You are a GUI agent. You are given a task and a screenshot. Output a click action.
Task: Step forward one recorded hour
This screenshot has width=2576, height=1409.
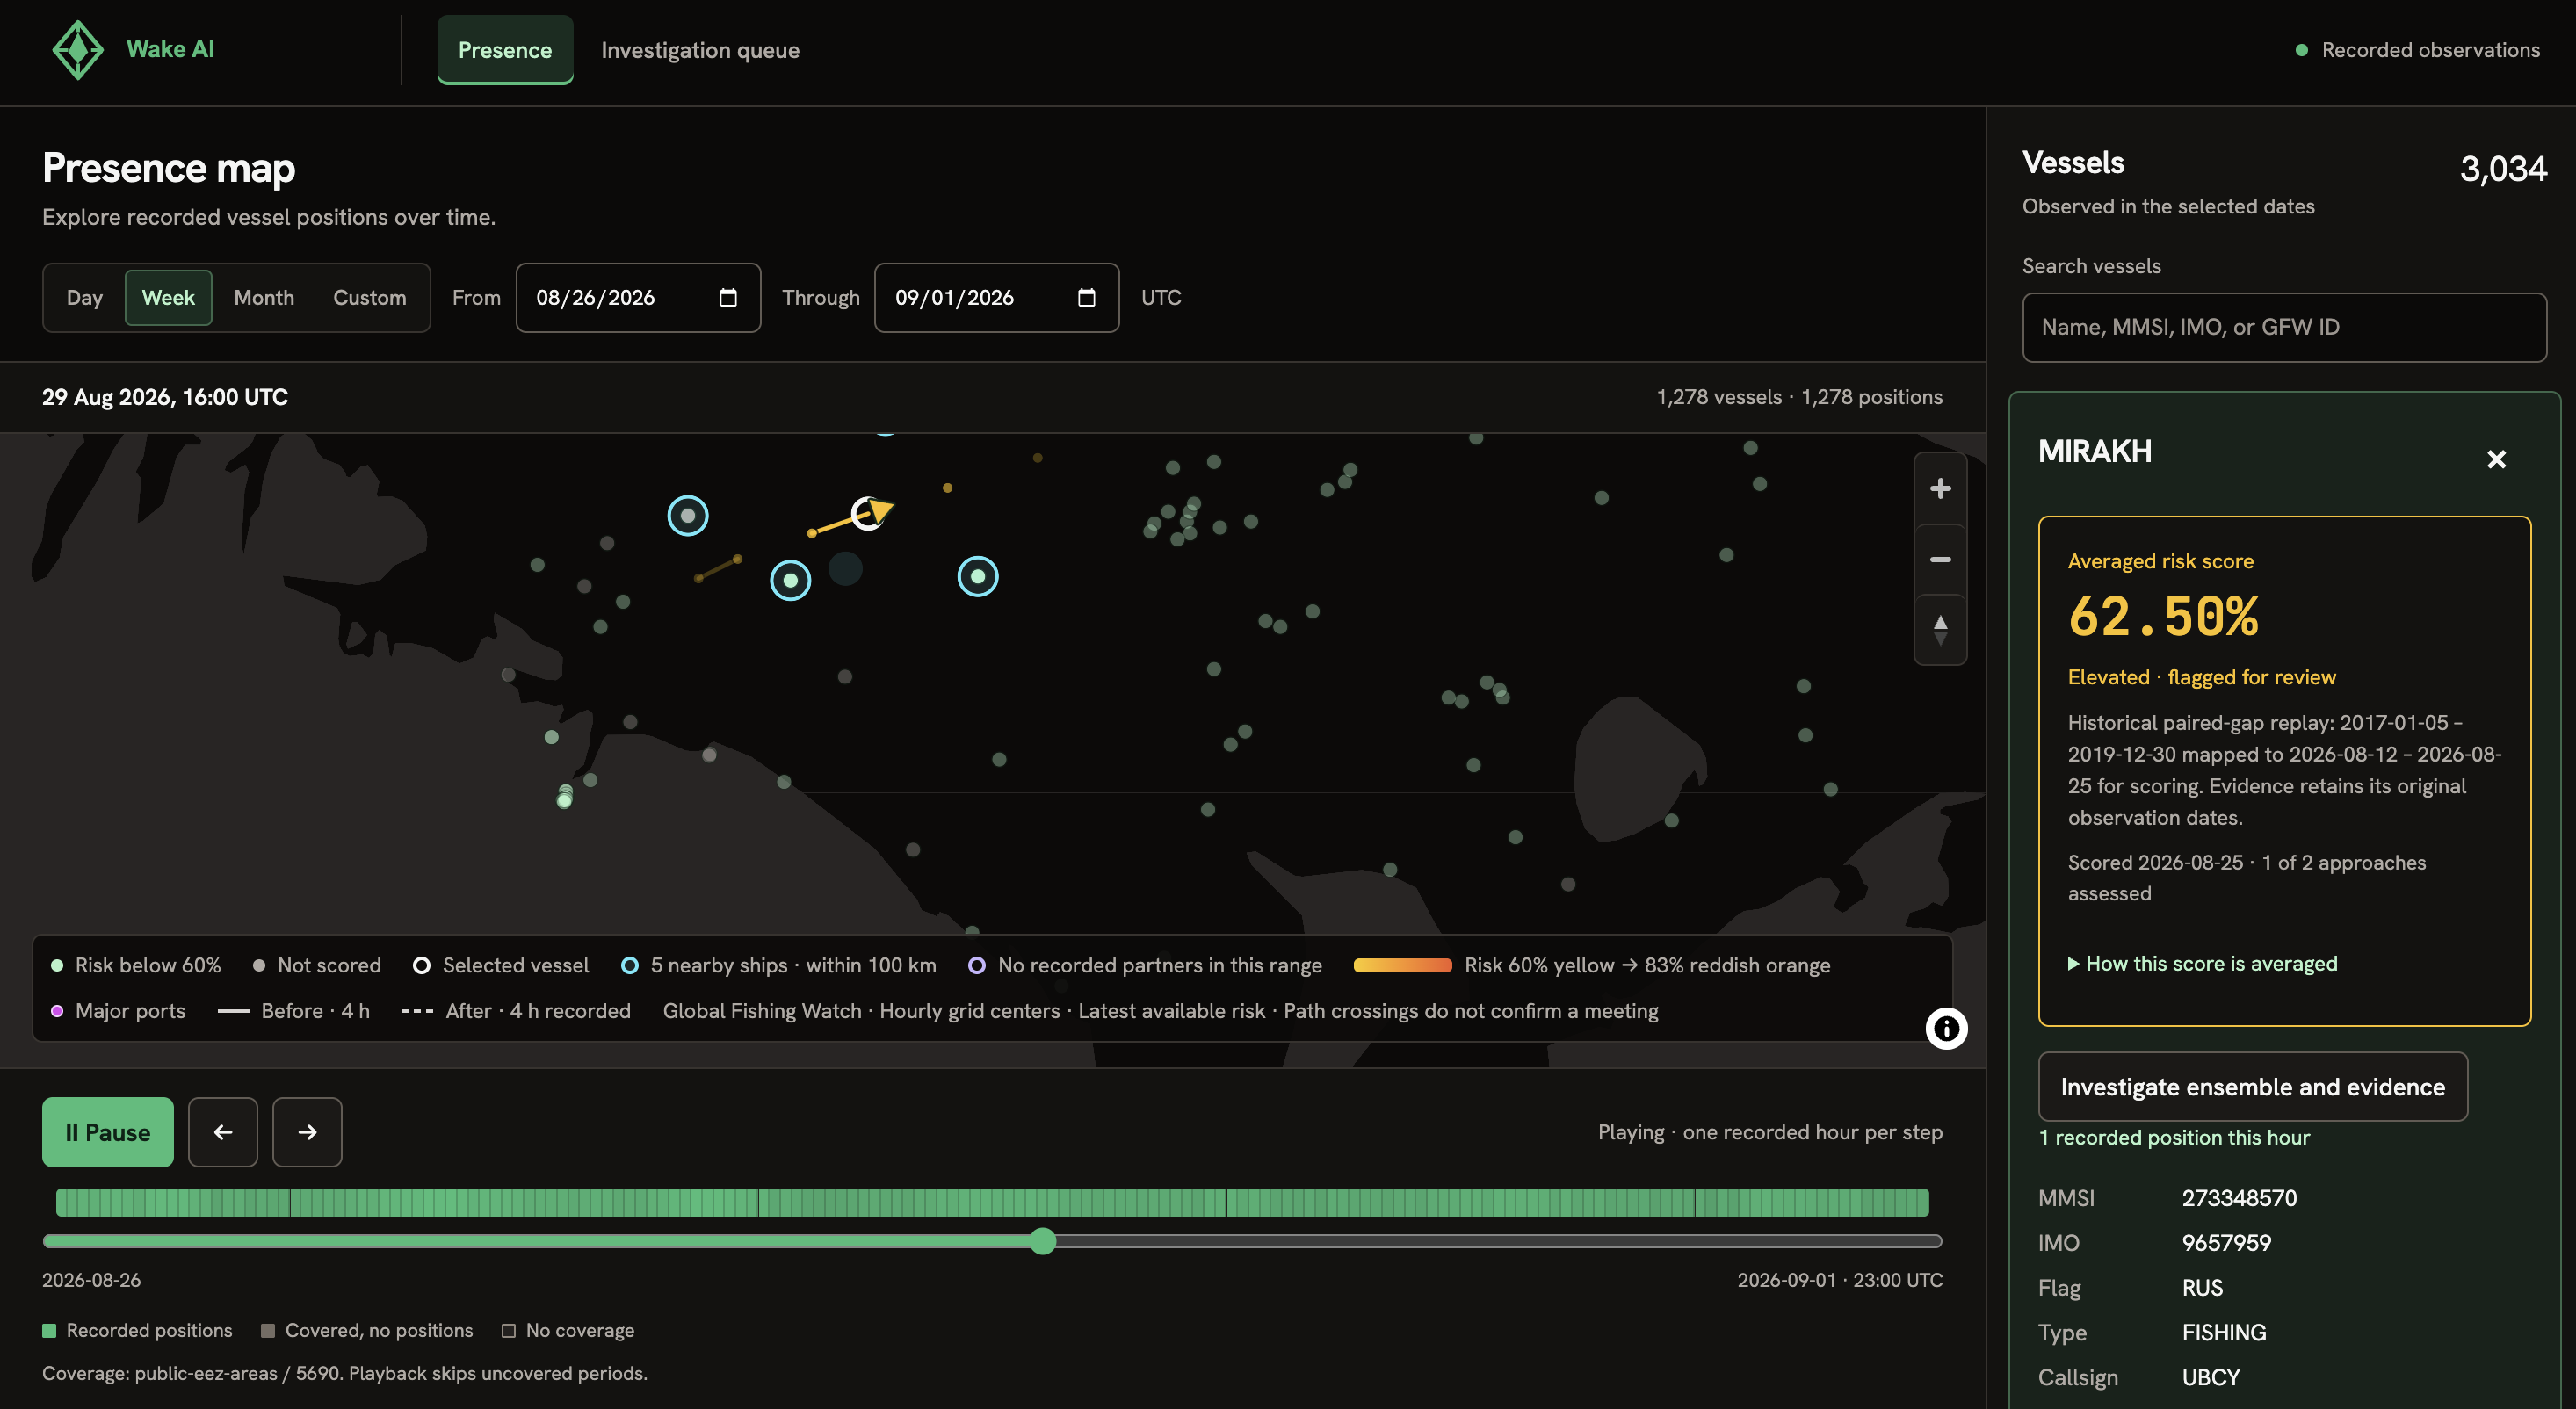pyautogui.click(x=307, y=1132)
